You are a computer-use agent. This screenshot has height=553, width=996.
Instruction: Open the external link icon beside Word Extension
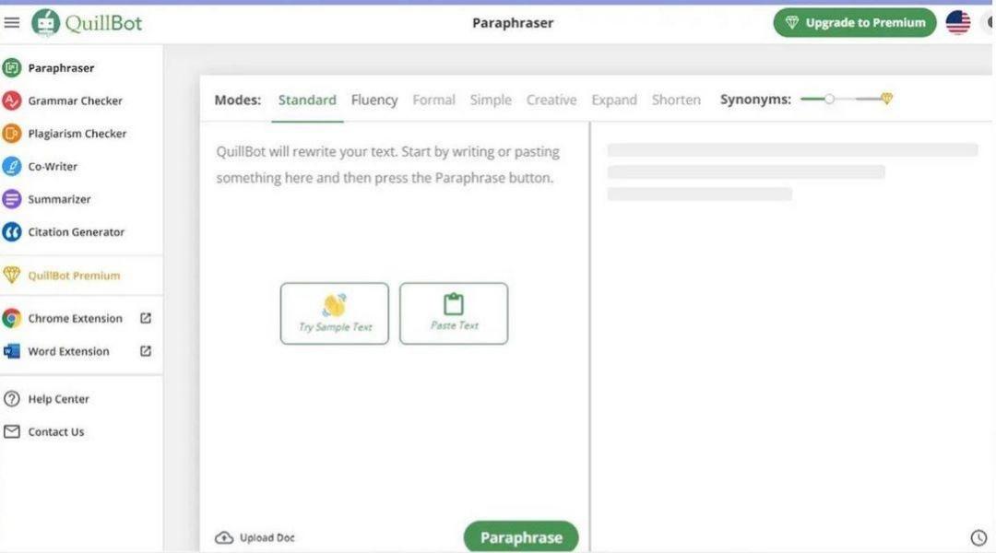tap(146, 351)
